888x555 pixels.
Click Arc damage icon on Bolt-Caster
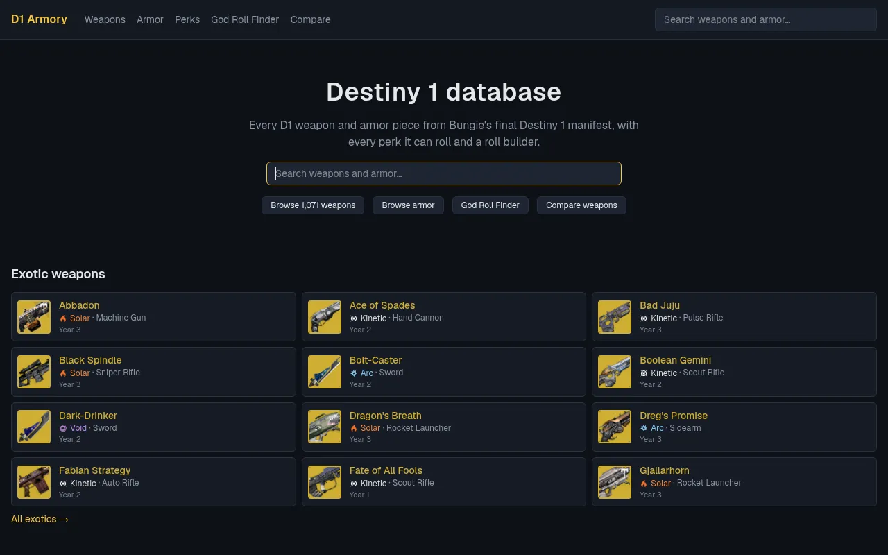click(x=354, y=373)
